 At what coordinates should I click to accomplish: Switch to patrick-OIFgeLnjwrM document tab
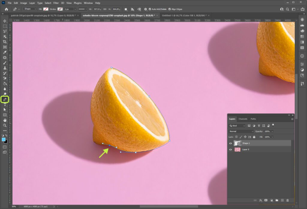coord(43,16)
